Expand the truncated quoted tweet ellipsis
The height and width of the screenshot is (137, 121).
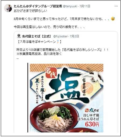point(18,59)
